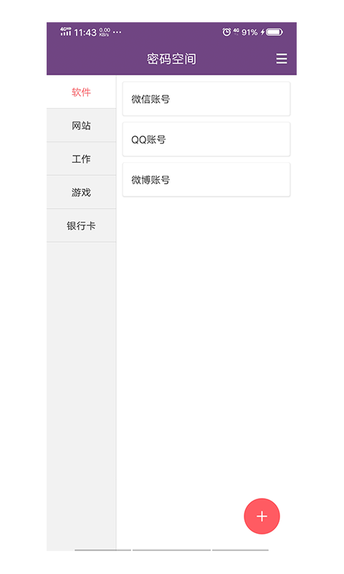Tap the 4G signal strength icon
Image resolution: width=344 pixels, height=574 pixels.
[x=66, y=32]
